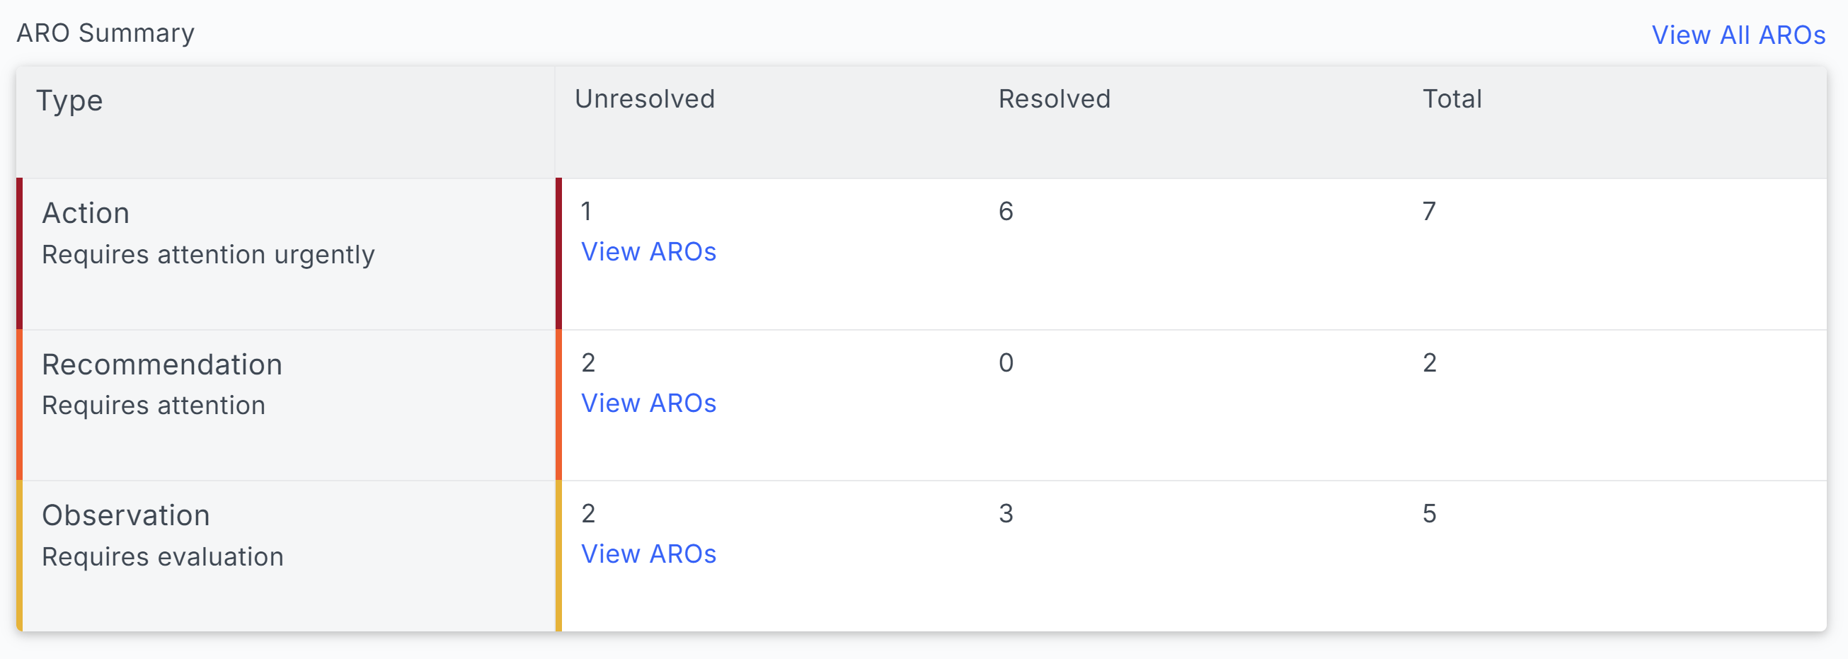1848x659 pixels.
Task: Click the ARO Summary heading
Action: pos(105,33)
